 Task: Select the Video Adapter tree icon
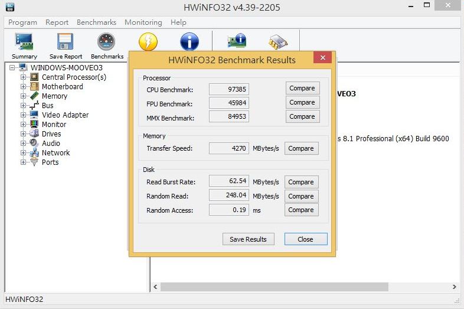coord(34,115)
